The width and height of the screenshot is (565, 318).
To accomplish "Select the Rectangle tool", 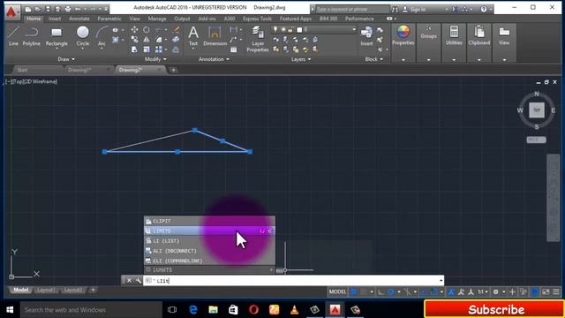I will click(x=56, y=36).
